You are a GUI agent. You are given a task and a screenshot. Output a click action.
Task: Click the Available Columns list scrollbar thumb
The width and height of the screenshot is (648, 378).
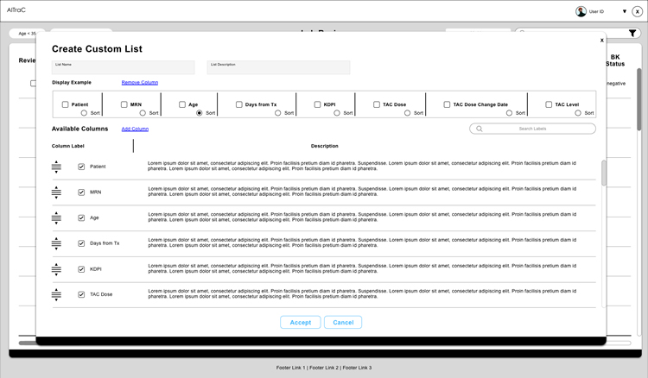[604, 173]
